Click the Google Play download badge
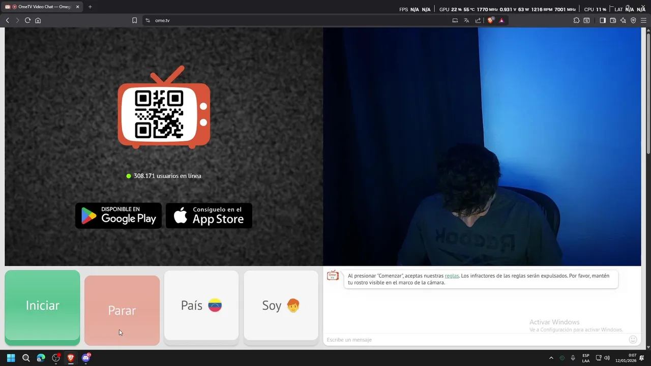Viewport: 651px width, 366px height. pyautogui.click(x=119, y=216)
